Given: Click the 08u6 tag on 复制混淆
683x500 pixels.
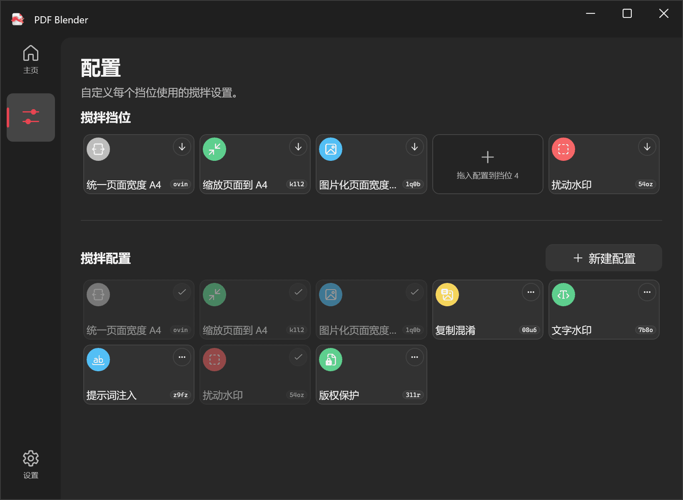Looking at the screenshot, I should point(529,330).
